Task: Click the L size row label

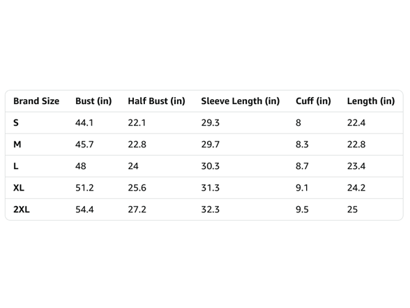Action: tap(15, 166)
